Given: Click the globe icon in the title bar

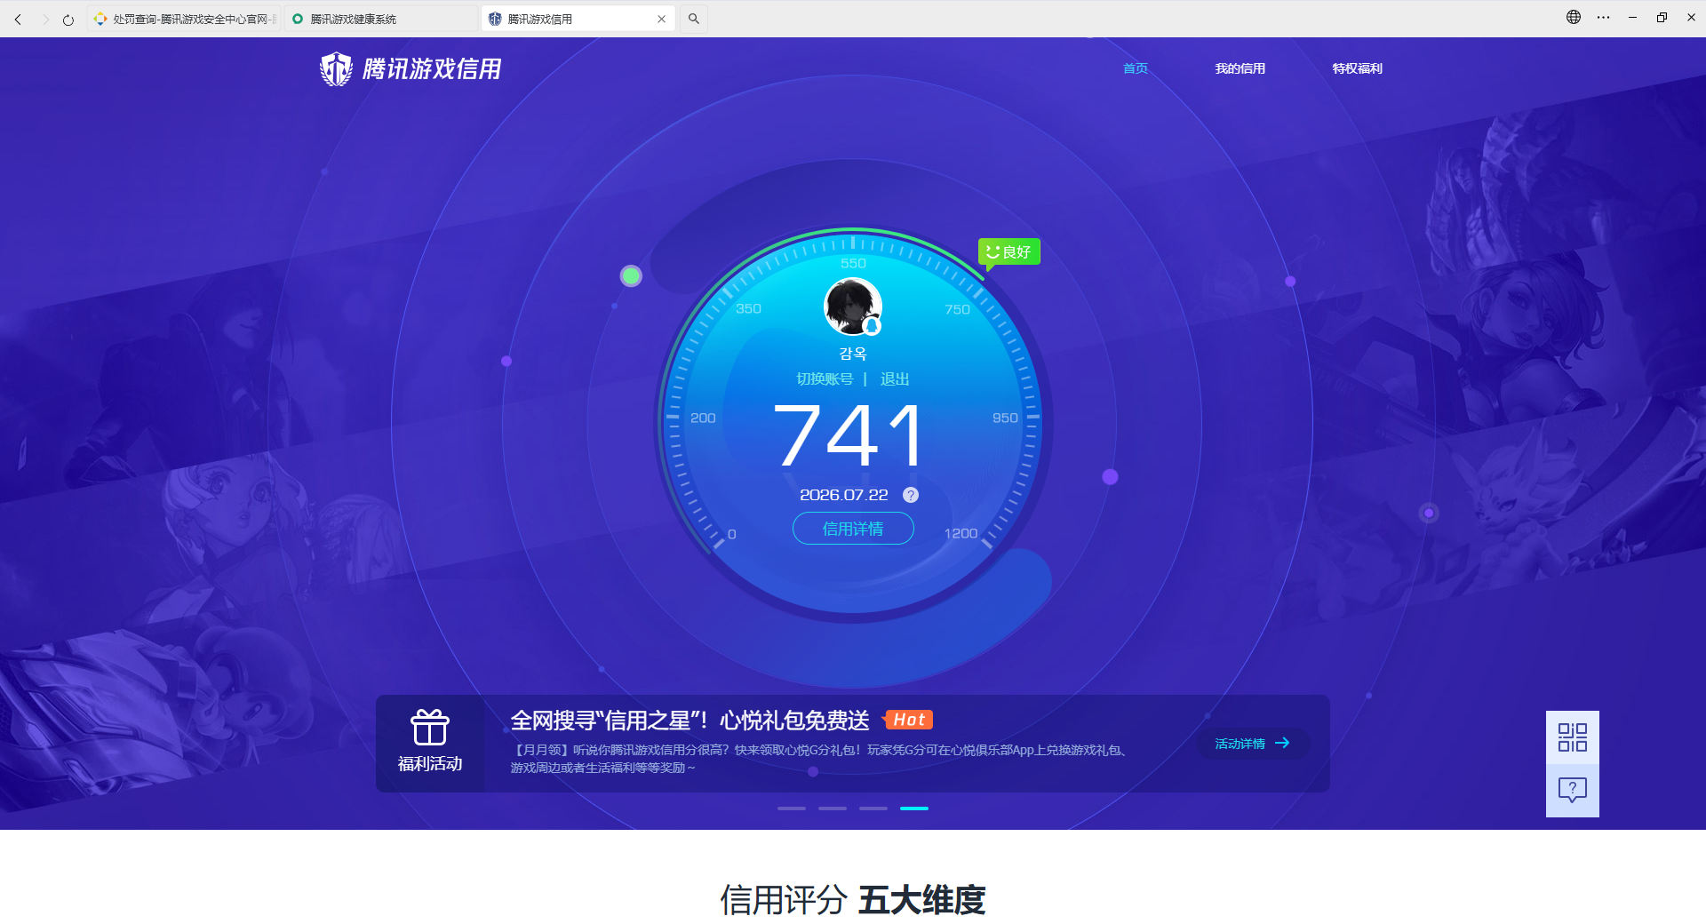Looking at the screenshot, I should click(x=1574, y=17).
